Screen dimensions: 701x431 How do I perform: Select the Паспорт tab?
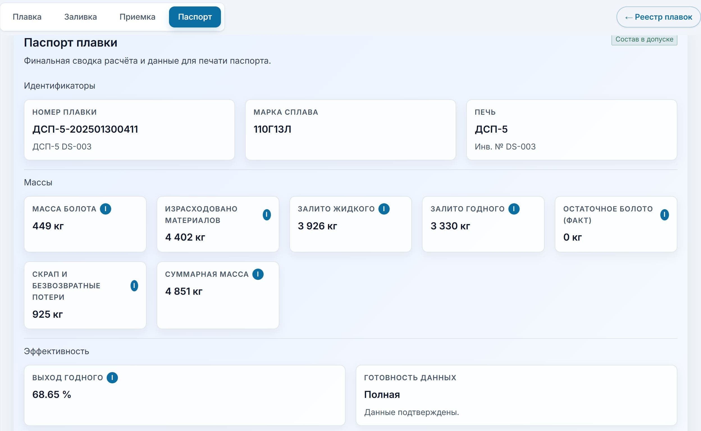click(195, 17)
